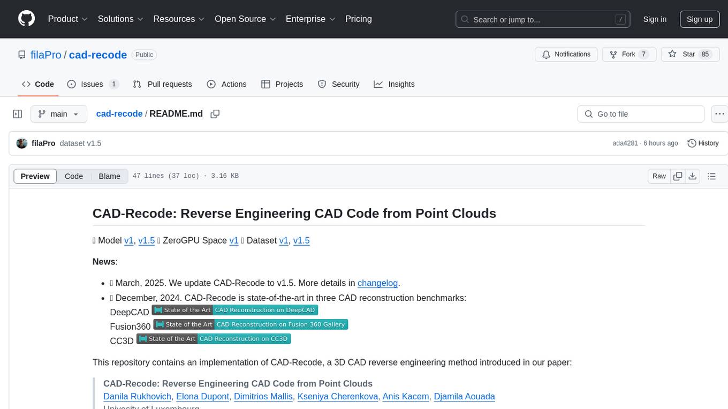Open the changelog link
This screenshot has height=409, width=728.
(x=378, y=283)
